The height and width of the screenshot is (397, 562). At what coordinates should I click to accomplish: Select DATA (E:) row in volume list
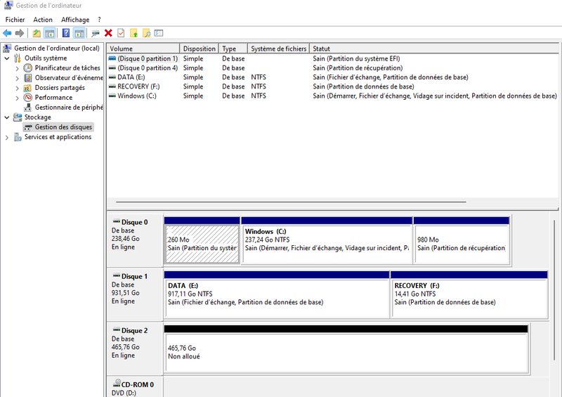point(332,77)
